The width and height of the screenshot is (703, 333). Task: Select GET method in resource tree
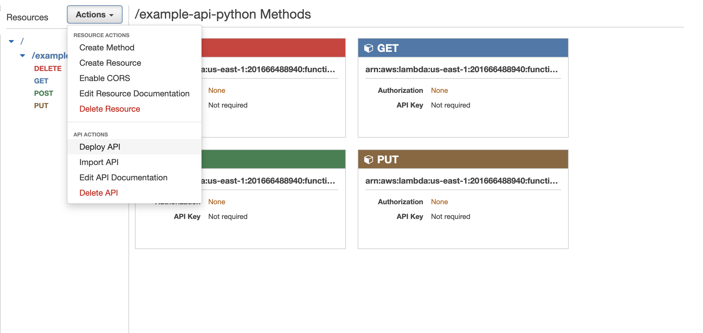[x=41, y=81]
